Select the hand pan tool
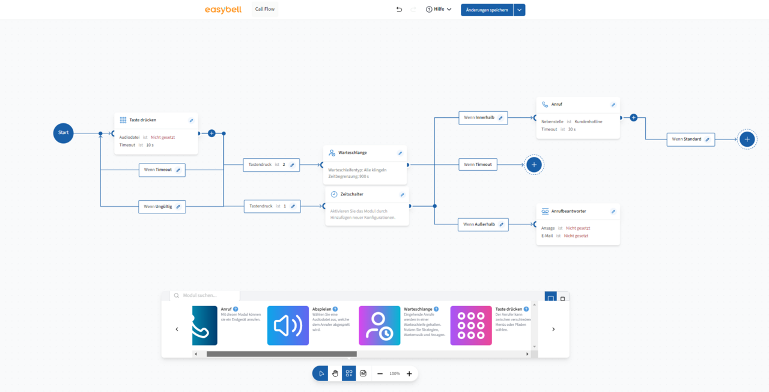Screen dimensions: 769x392 click(x=335, y=373)
